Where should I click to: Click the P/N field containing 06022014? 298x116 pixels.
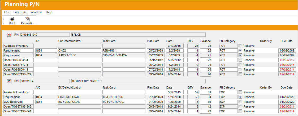(x=45, y=81)
